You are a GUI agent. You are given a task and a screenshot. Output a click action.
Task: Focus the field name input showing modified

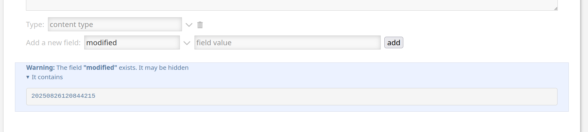pyautogui.click(x=132, y=42)
